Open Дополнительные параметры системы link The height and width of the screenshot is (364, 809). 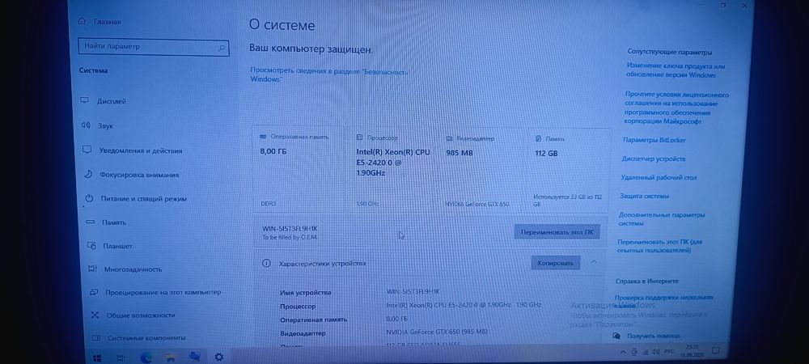662,219
